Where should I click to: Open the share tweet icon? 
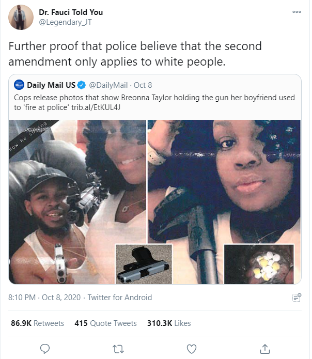coord(265,349)
